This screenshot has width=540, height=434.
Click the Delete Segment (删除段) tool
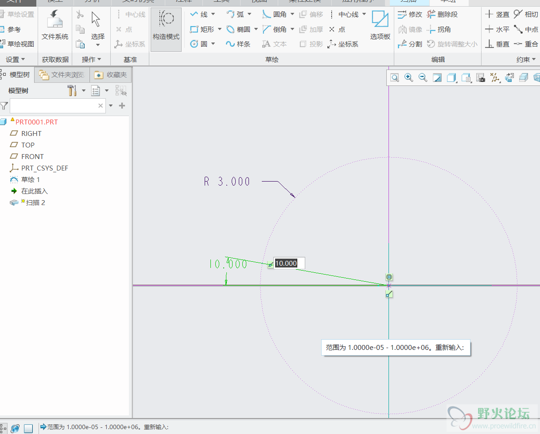point(442,15)
